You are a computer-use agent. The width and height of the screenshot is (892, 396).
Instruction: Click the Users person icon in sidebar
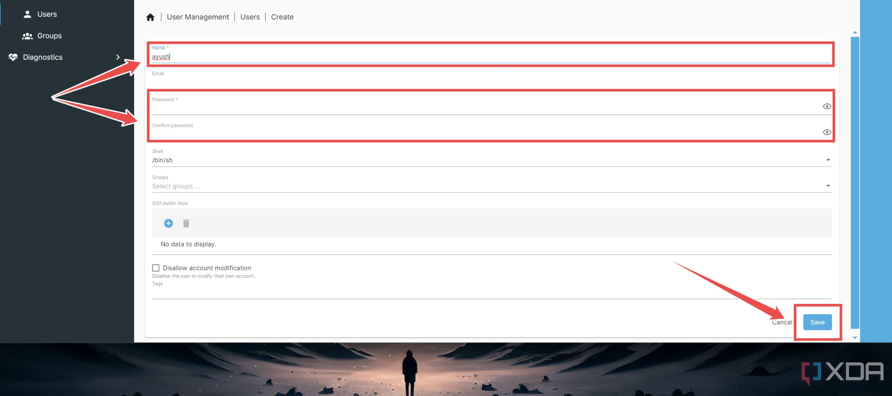(x=27, y=14)
